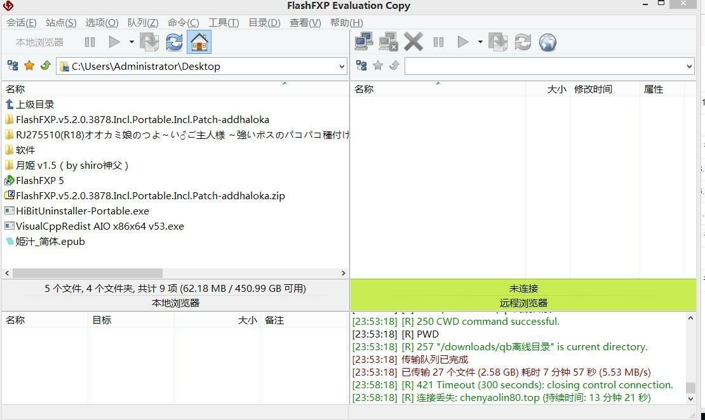705x420 pixels.
Task: Click the Disconnect icon in the remote toolbar
Action: [x=388, y=43]
